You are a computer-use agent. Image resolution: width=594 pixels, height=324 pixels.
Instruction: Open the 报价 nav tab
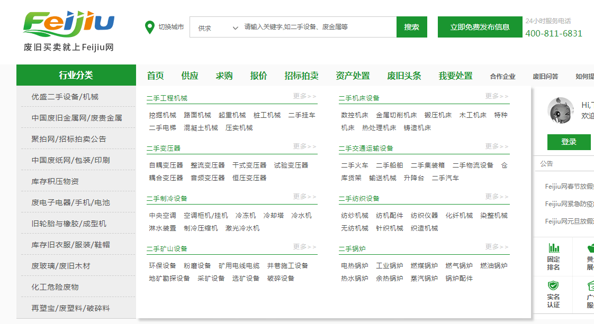pyautogui.click(x=259, y=76)
